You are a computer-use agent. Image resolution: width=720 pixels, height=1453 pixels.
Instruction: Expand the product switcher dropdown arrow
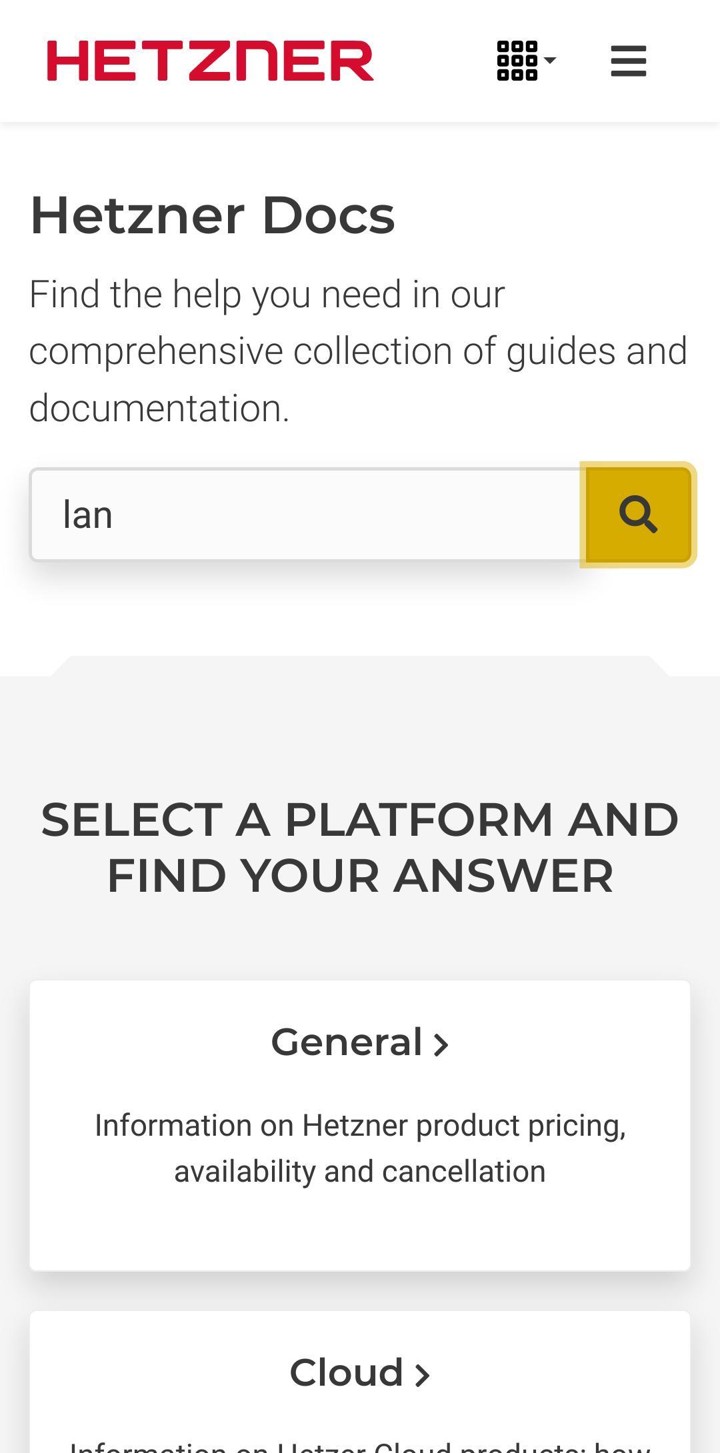tap(549, 60)
